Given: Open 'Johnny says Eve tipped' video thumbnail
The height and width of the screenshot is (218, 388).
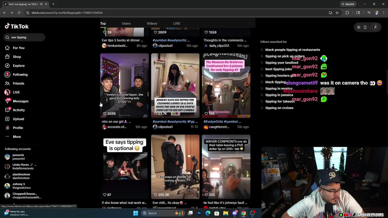Looking at the screenshot, I should 175,85.
